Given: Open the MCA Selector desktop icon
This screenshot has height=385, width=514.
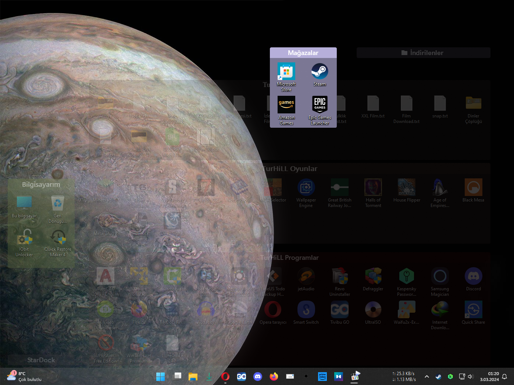Looking at the screenshot, I should coord(273,190).
